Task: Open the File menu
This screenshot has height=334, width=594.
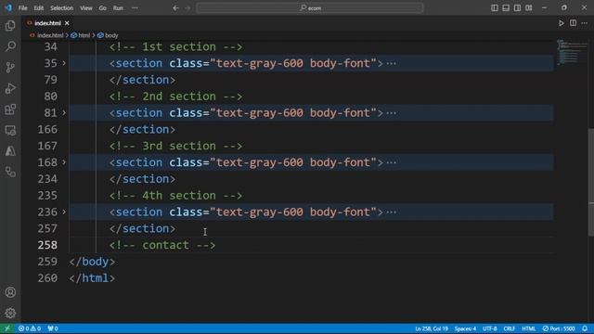Action: (22, 7)
